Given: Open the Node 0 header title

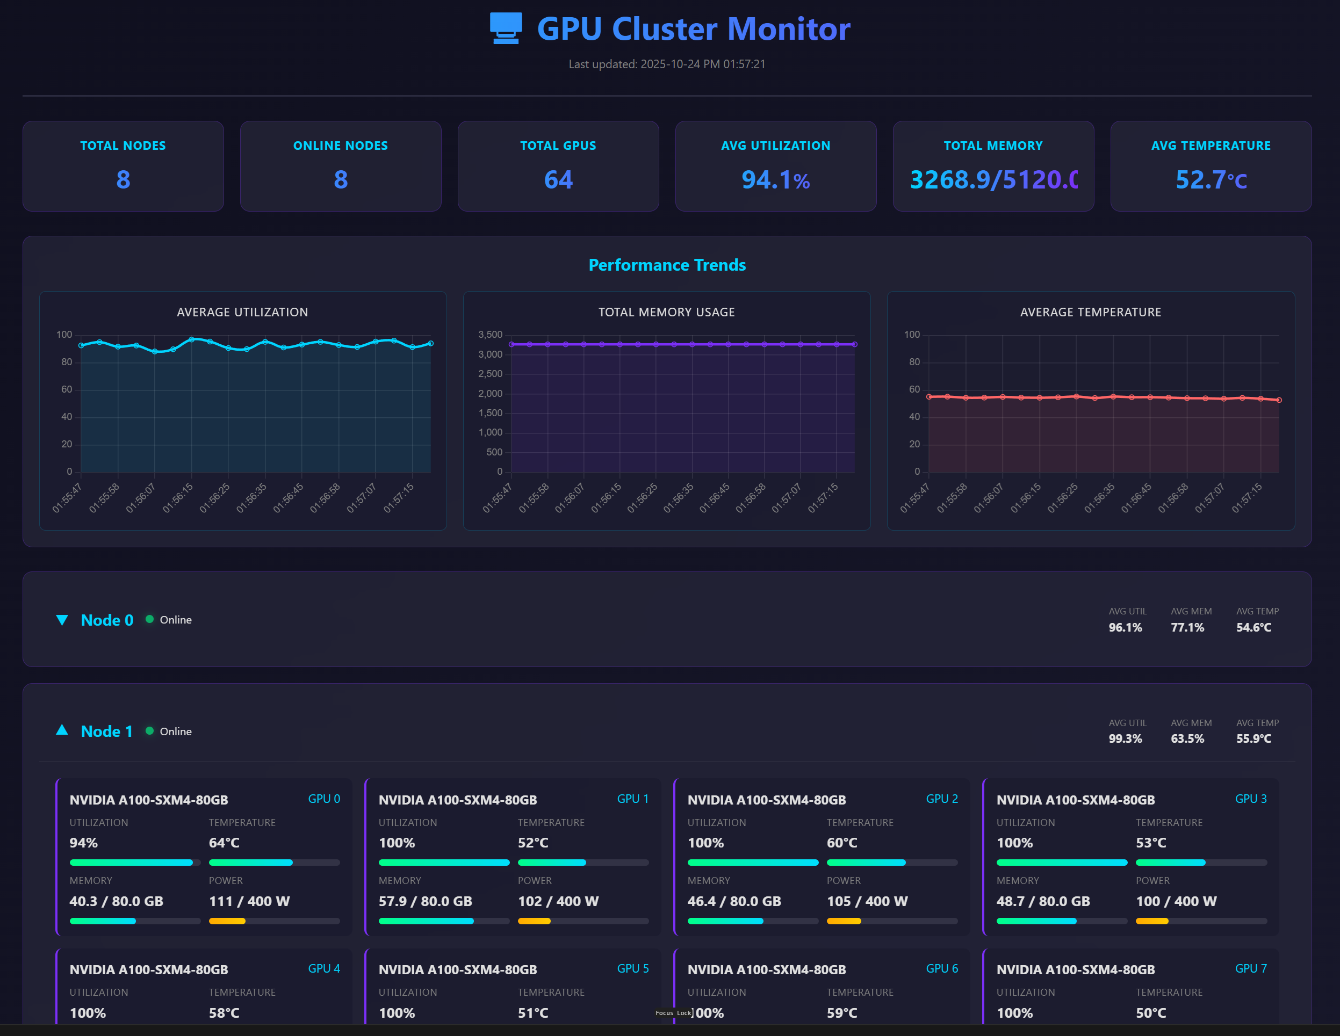Looking at the screenshot, I should (x=107, y=620).
